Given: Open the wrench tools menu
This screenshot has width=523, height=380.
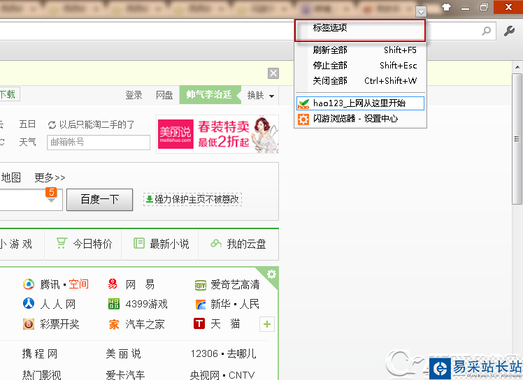Looking at the screenshot, I should [509, 31].
